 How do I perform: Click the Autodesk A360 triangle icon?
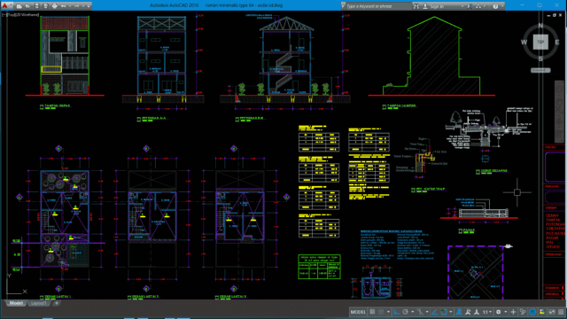478,6
